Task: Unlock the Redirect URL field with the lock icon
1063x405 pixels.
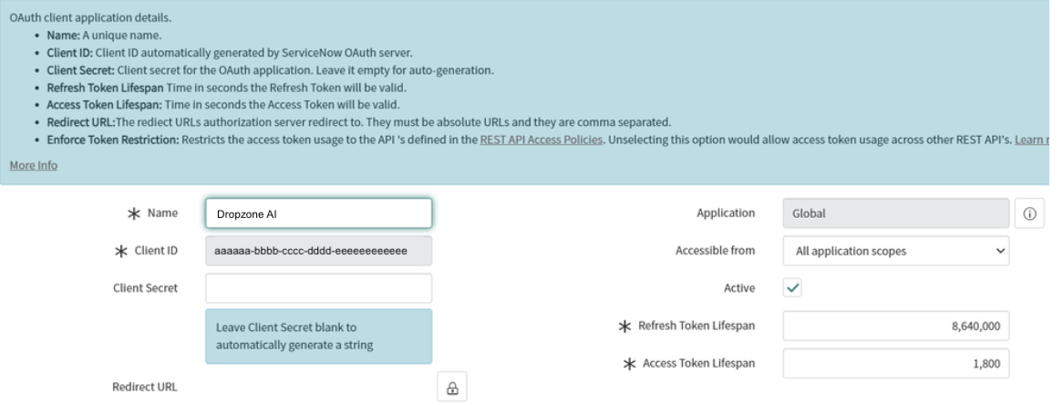Action: 451,387
